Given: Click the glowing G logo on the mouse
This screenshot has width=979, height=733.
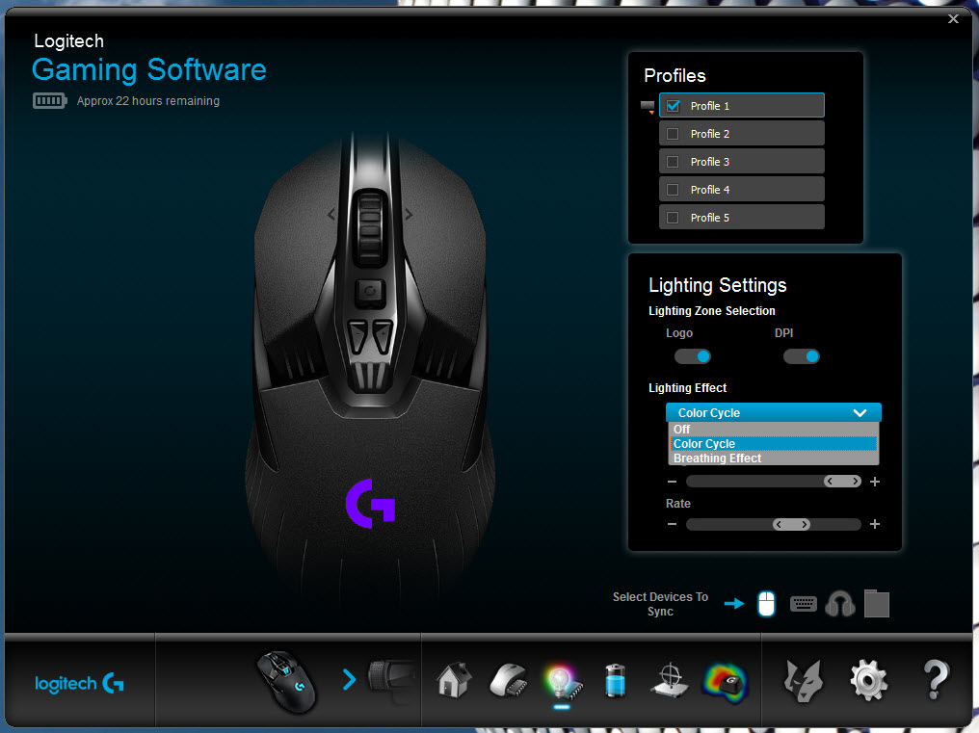Looking at the screenshot, I should [370, 503].
